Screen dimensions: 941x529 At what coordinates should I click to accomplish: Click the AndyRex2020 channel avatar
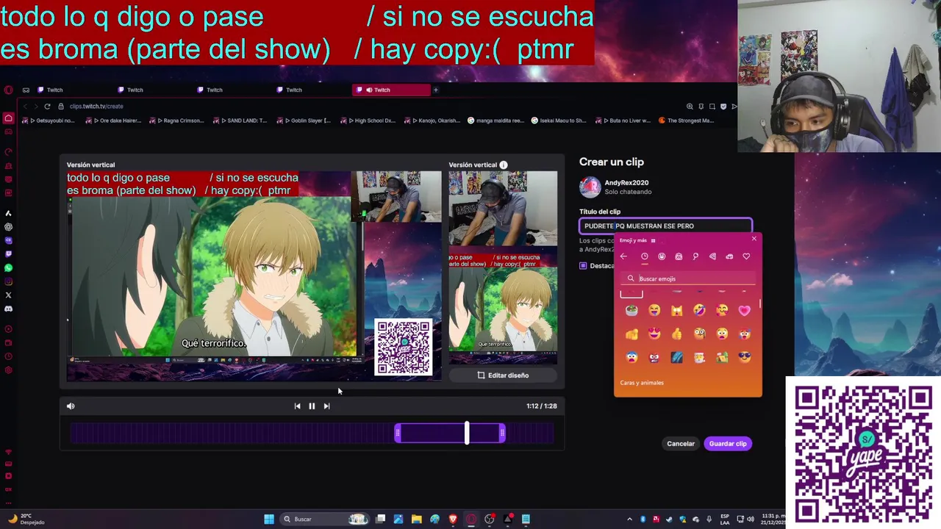(590, 187)
